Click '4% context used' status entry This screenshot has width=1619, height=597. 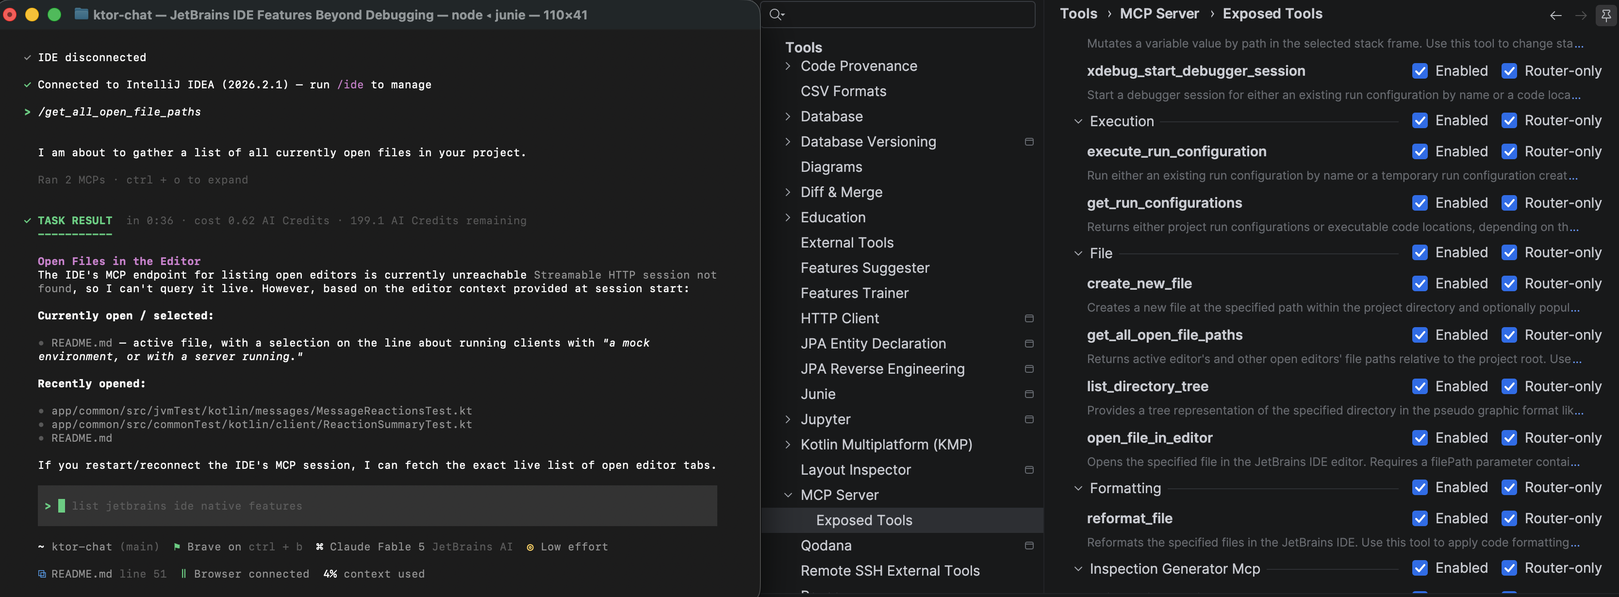(374, 574)
